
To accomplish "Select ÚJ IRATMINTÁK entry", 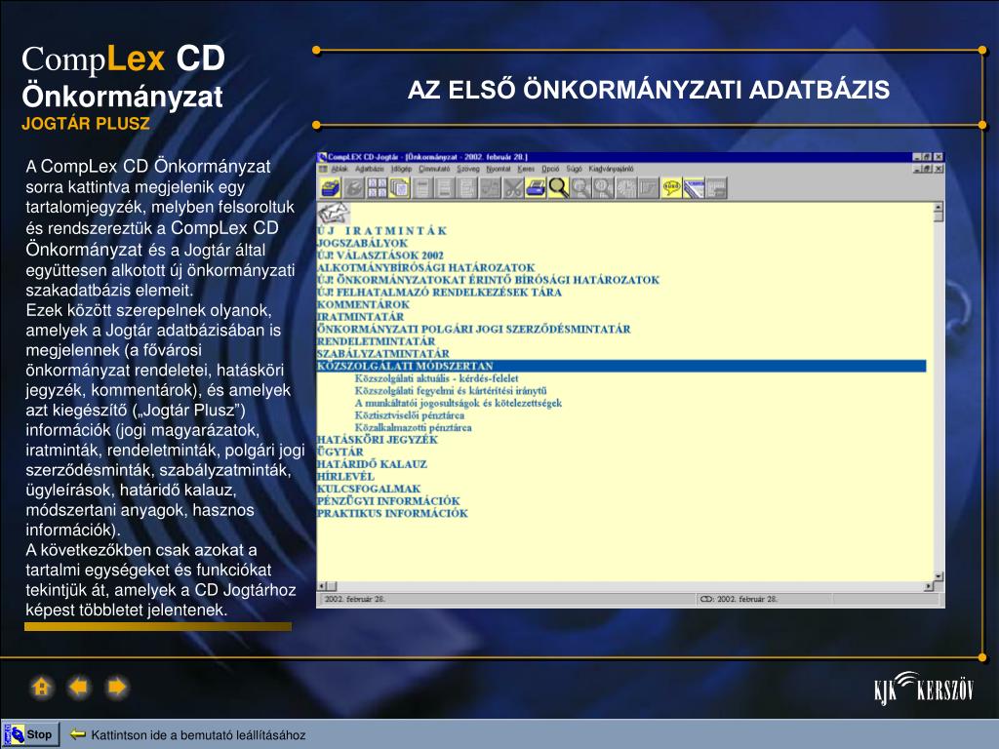I will click(x=382, y=230).
